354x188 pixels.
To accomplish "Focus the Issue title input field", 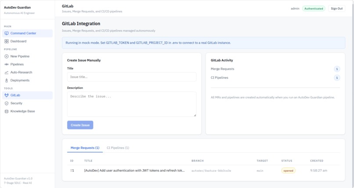I will pos(132,77).
